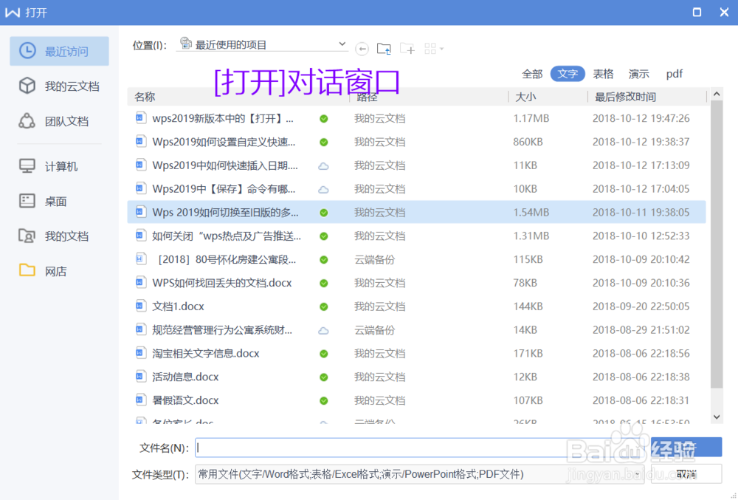Click document icon of 暑假语文.docx row
Viewport: 738px width, 500px height.
click(140, 400)
